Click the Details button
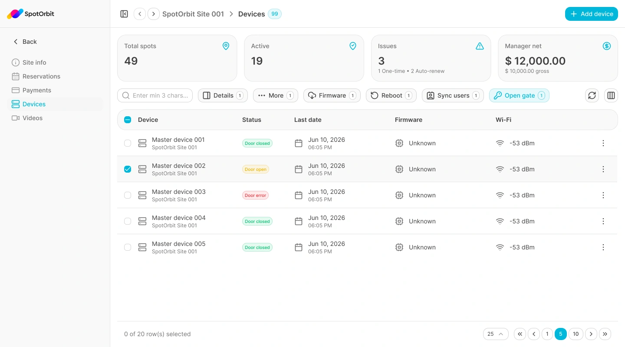Viewport: 625px width, 347px height. 223,95
